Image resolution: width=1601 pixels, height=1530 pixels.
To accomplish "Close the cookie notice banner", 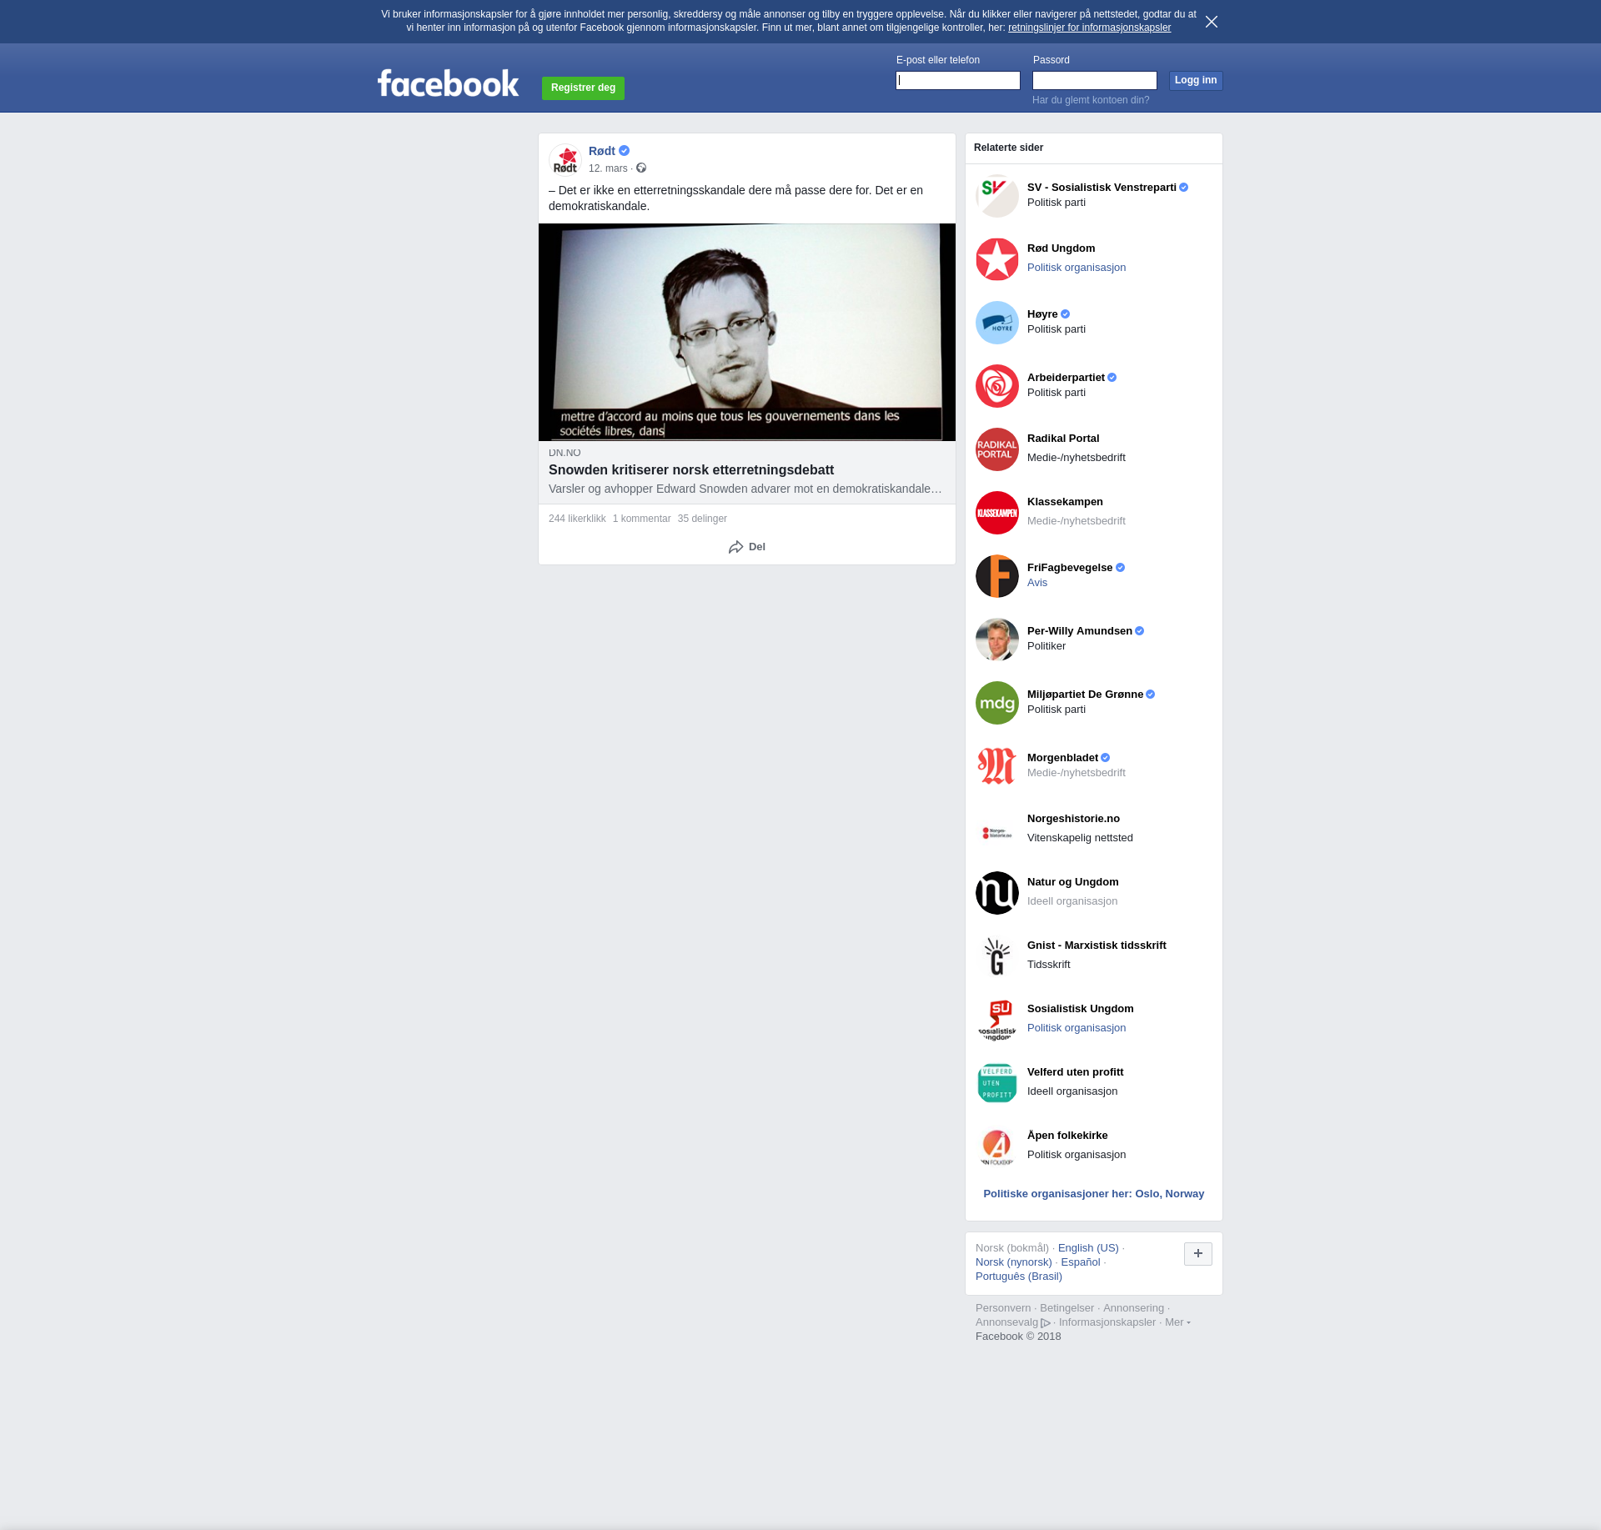I will point(1212,22).
